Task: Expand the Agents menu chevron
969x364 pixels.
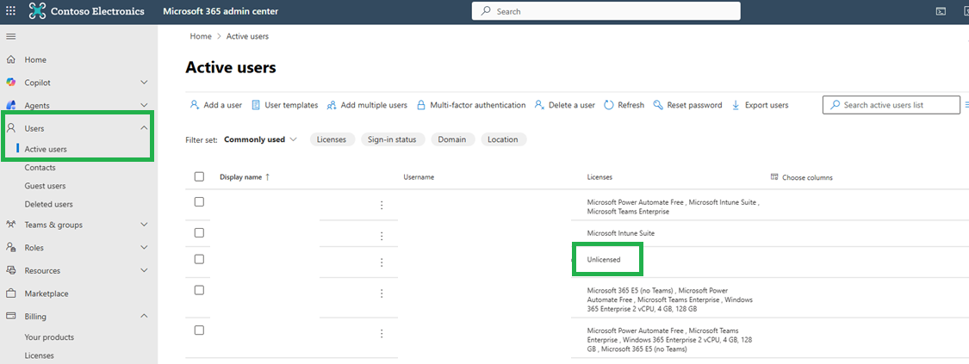Action: (144, 106)
